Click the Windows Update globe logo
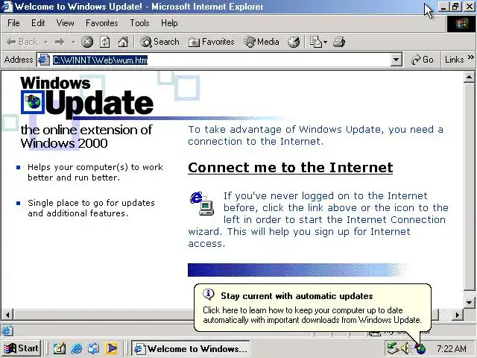 (x=33, y=102)
